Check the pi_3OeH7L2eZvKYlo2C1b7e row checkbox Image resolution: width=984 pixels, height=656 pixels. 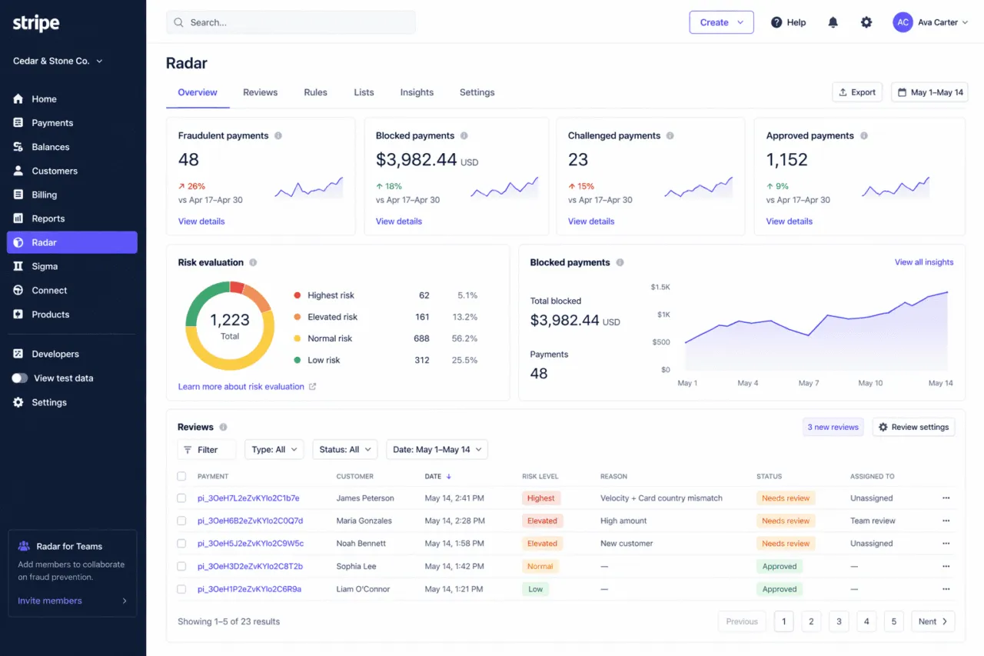tap(181, 498)
